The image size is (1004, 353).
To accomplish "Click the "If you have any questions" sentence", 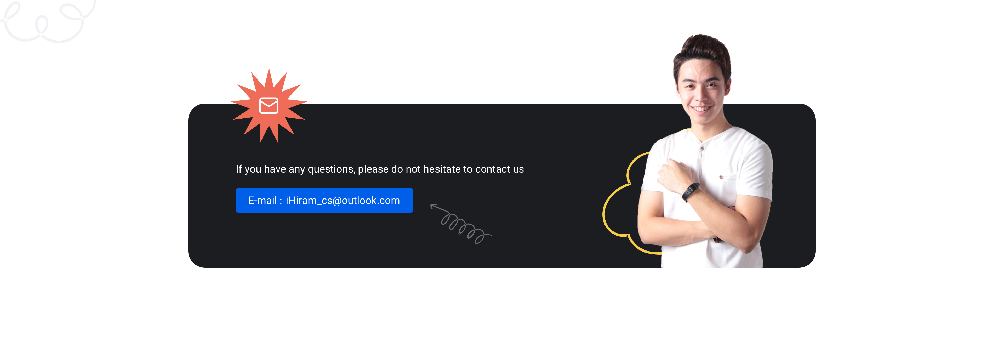I will tap(380, 169).
